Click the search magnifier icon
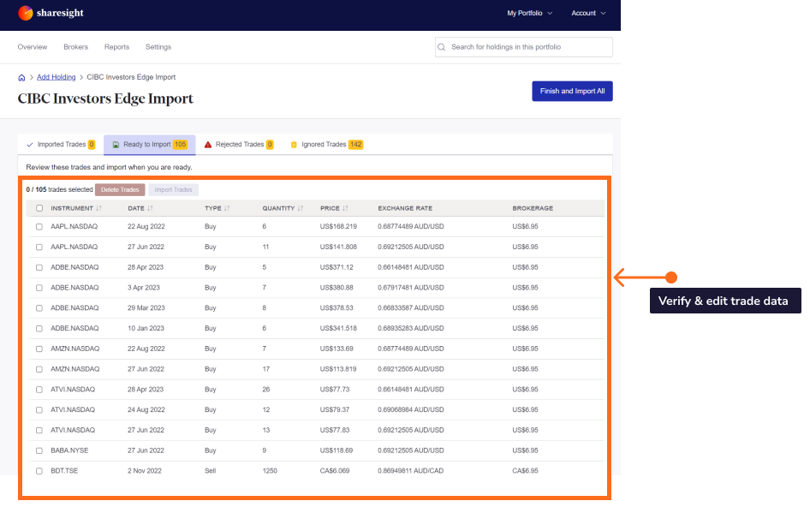The image size is (810, 507). 442,47
